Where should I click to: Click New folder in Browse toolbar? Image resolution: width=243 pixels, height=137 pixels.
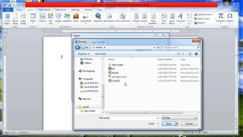pyautogui.click(x=101, y=54)
